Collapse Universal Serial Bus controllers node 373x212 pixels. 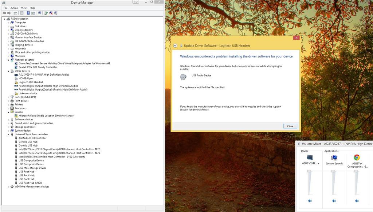(9, 135)
